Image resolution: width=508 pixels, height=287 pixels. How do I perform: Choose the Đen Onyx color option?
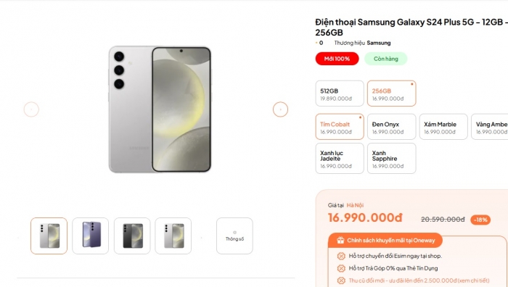point(391,127)
